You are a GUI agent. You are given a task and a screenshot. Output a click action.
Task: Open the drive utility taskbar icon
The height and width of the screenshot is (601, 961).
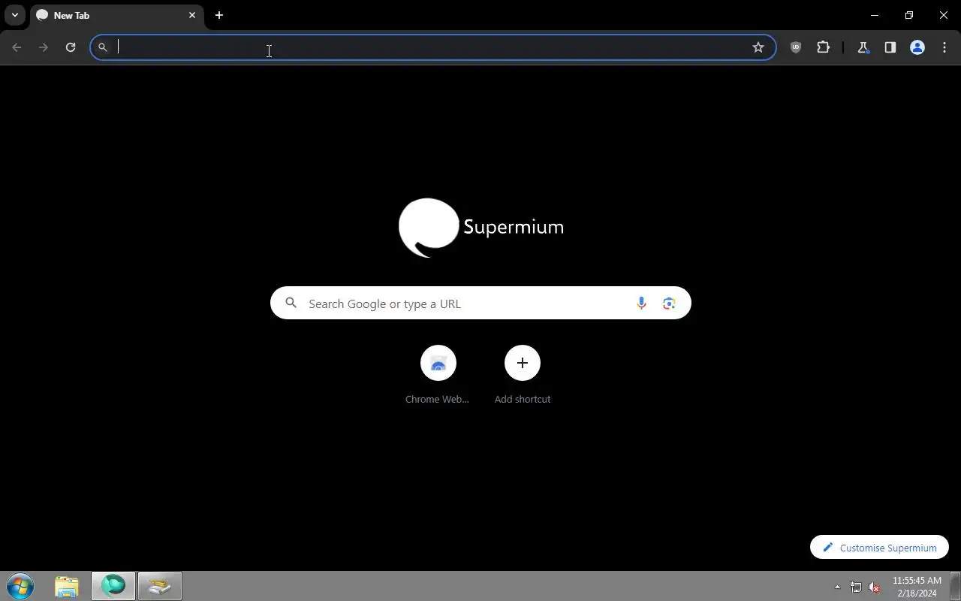(159, 586)
